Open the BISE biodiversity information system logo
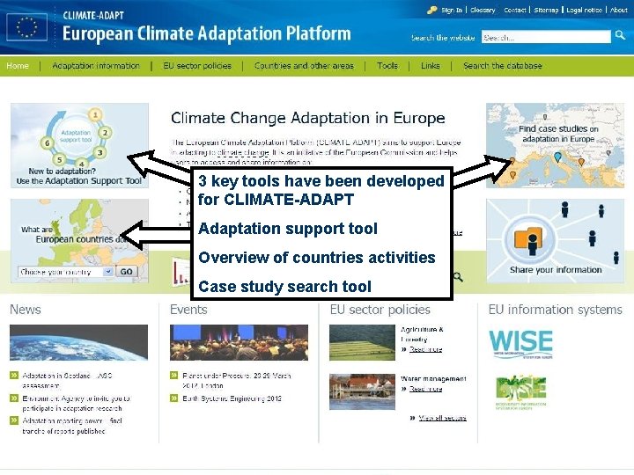Screen dimensions: 634x475 tap(521, 392)
